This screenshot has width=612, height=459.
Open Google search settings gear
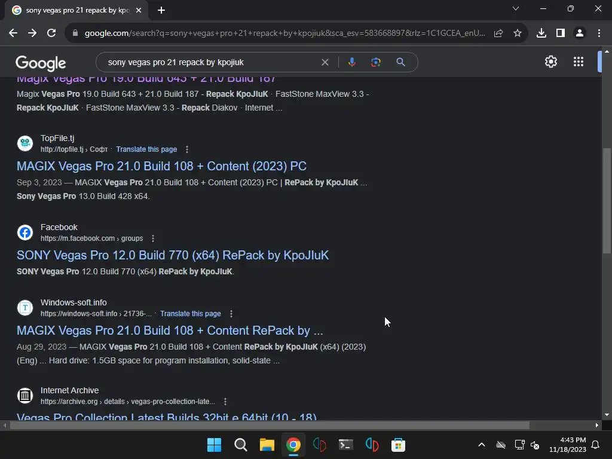550,62
